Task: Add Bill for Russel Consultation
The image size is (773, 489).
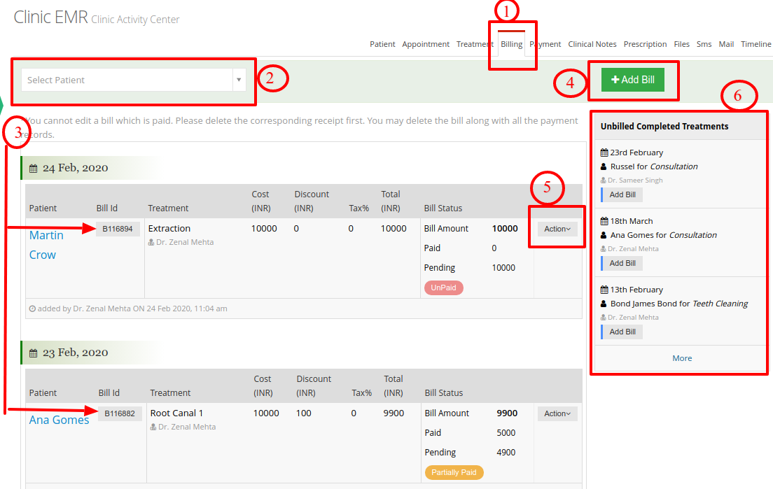Action: pos(622,194)
